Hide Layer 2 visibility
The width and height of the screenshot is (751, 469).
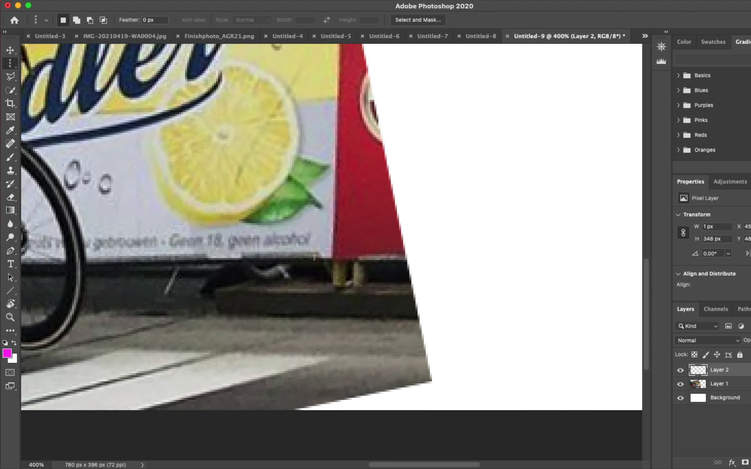tap(681, 370)
